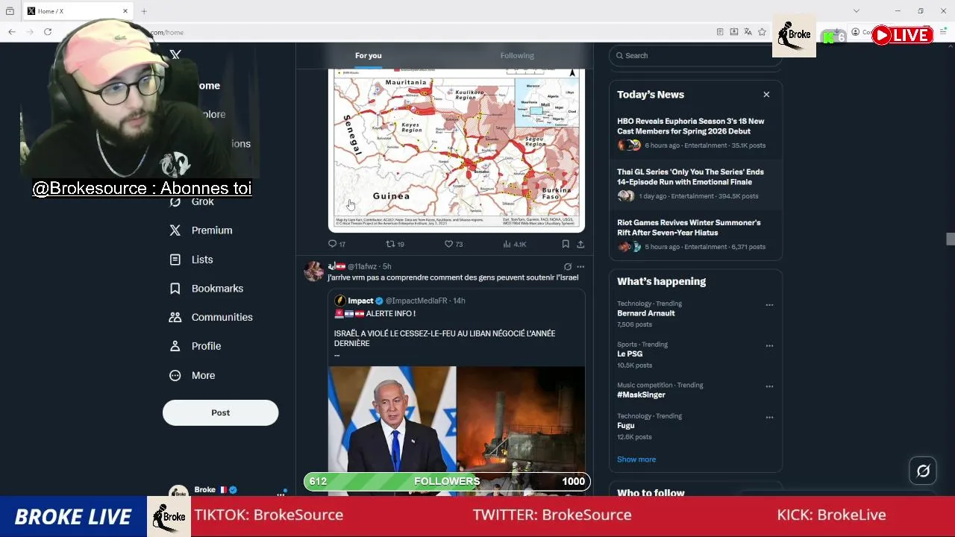Image resolution: width=955 pixels, height=537 pixels.
Task: Click the Post button
Action: [220, 412]
